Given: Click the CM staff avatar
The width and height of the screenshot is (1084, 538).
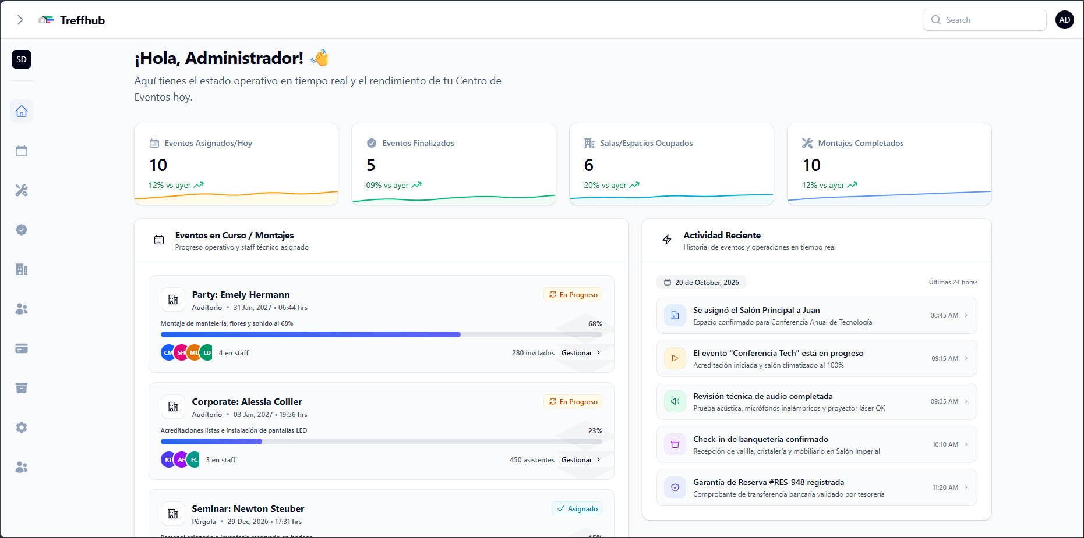Looking at the screenshot, I should 168,352.
